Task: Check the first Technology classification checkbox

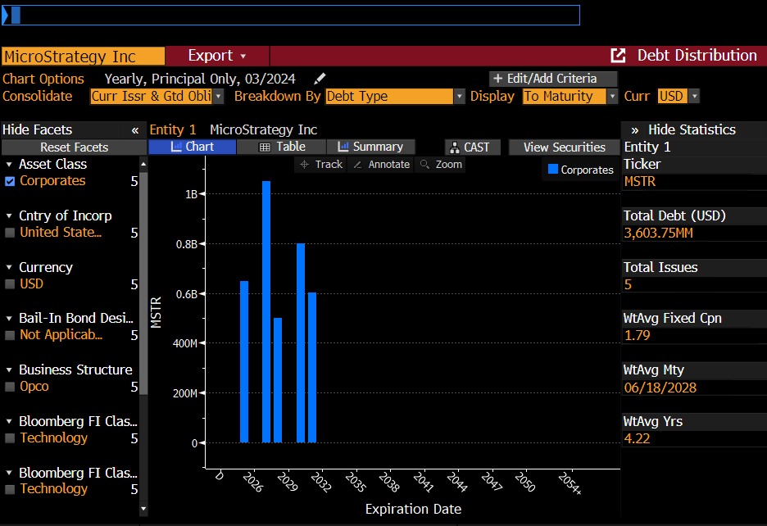Action: pos(10,438)
